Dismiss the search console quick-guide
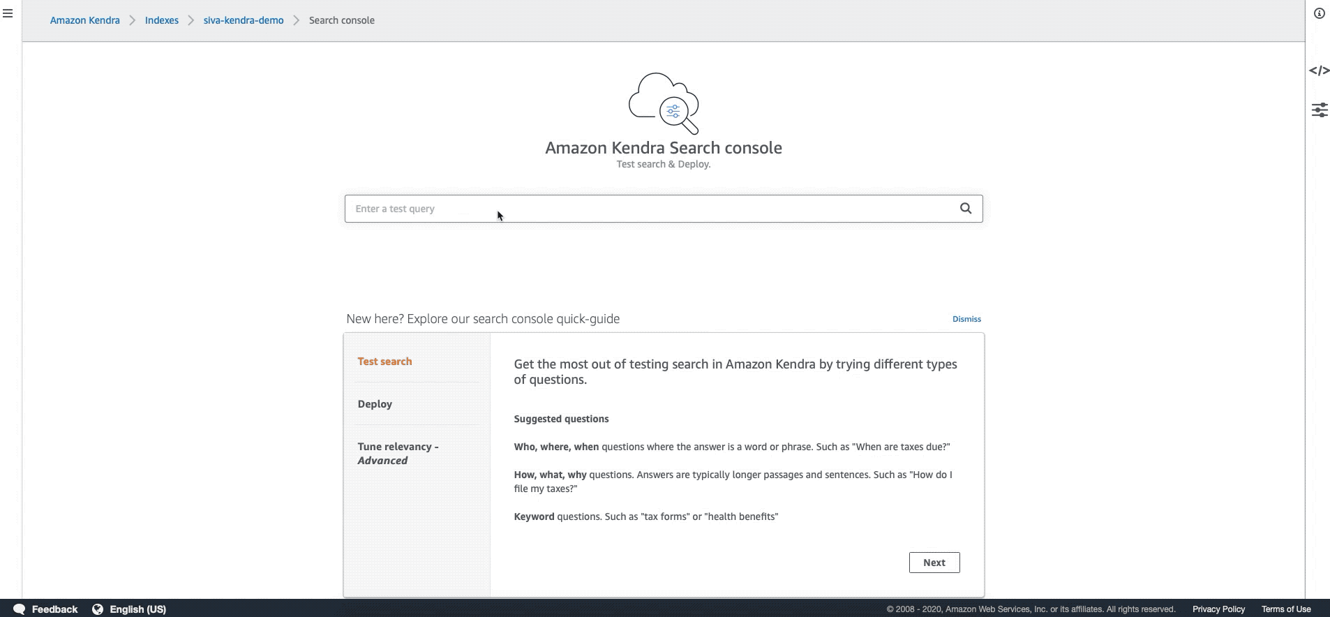Image resolution: width=1330 pixels, height=617 pixels. [x=967, y=318]
